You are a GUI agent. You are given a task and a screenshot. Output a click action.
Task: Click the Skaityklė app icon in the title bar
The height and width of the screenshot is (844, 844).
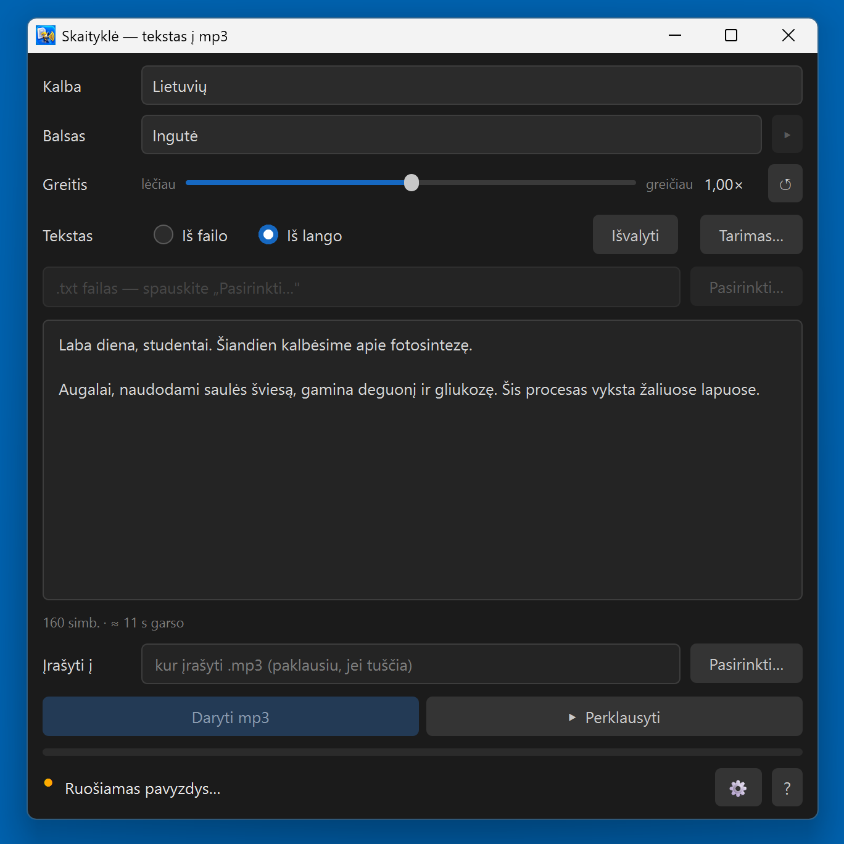(x=46, y=36)
